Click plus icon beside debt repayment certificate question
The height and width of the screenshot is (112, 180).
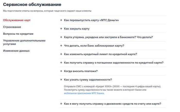pyautogui.click(x=61, y=63)
